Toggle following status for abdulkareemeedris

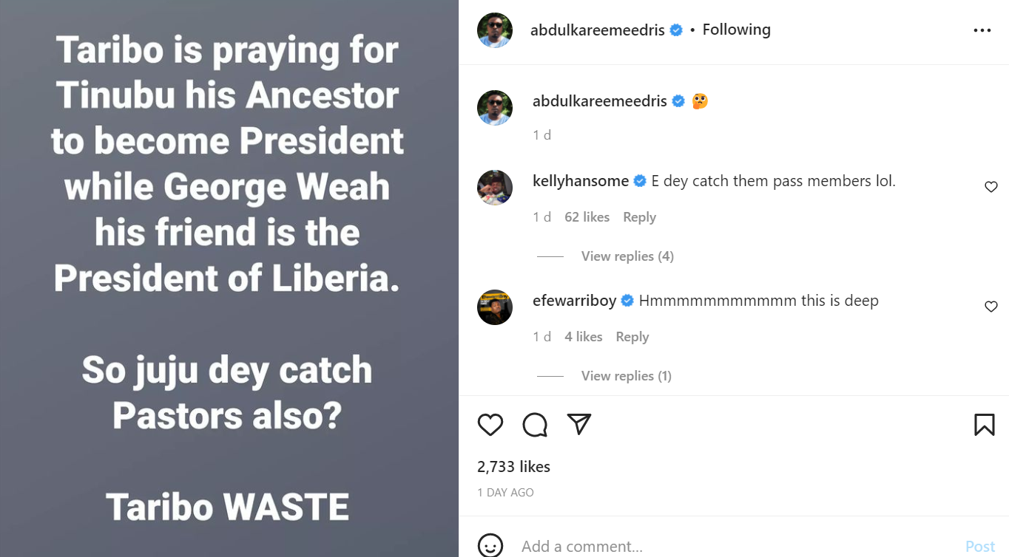(736, 30)
